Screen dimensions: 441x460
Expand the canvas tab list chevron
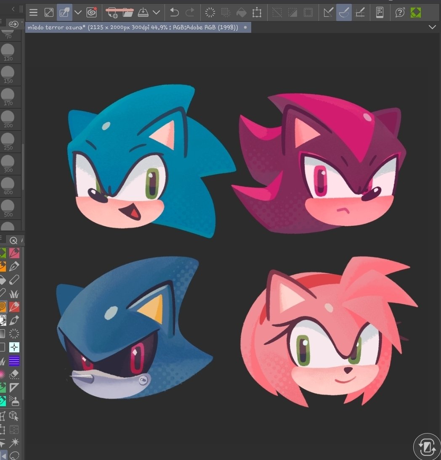(x=432, y=27)
